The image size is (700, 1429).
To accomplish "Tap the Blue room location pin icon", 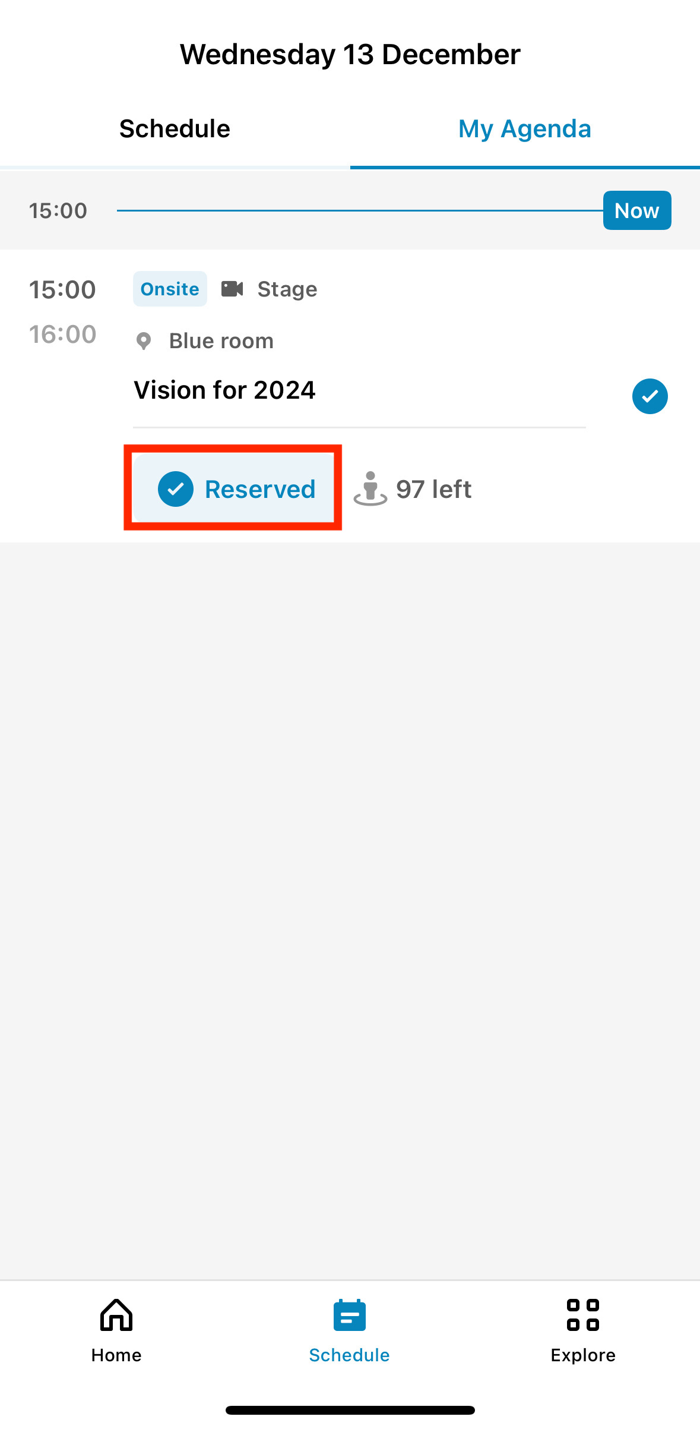I will pos(144,341).
